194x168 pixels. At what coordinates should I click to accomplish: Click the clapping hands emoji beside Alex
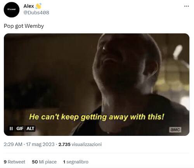point(38,6)
